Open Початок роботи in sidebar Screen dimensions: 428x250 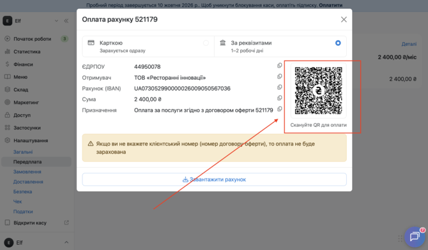coord(32,39)
